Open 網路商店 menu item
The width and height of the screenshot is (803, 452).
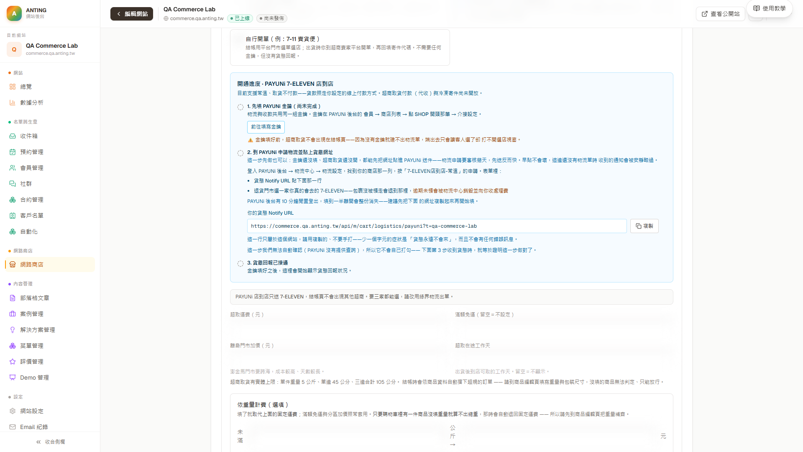[x=50, y=265]
